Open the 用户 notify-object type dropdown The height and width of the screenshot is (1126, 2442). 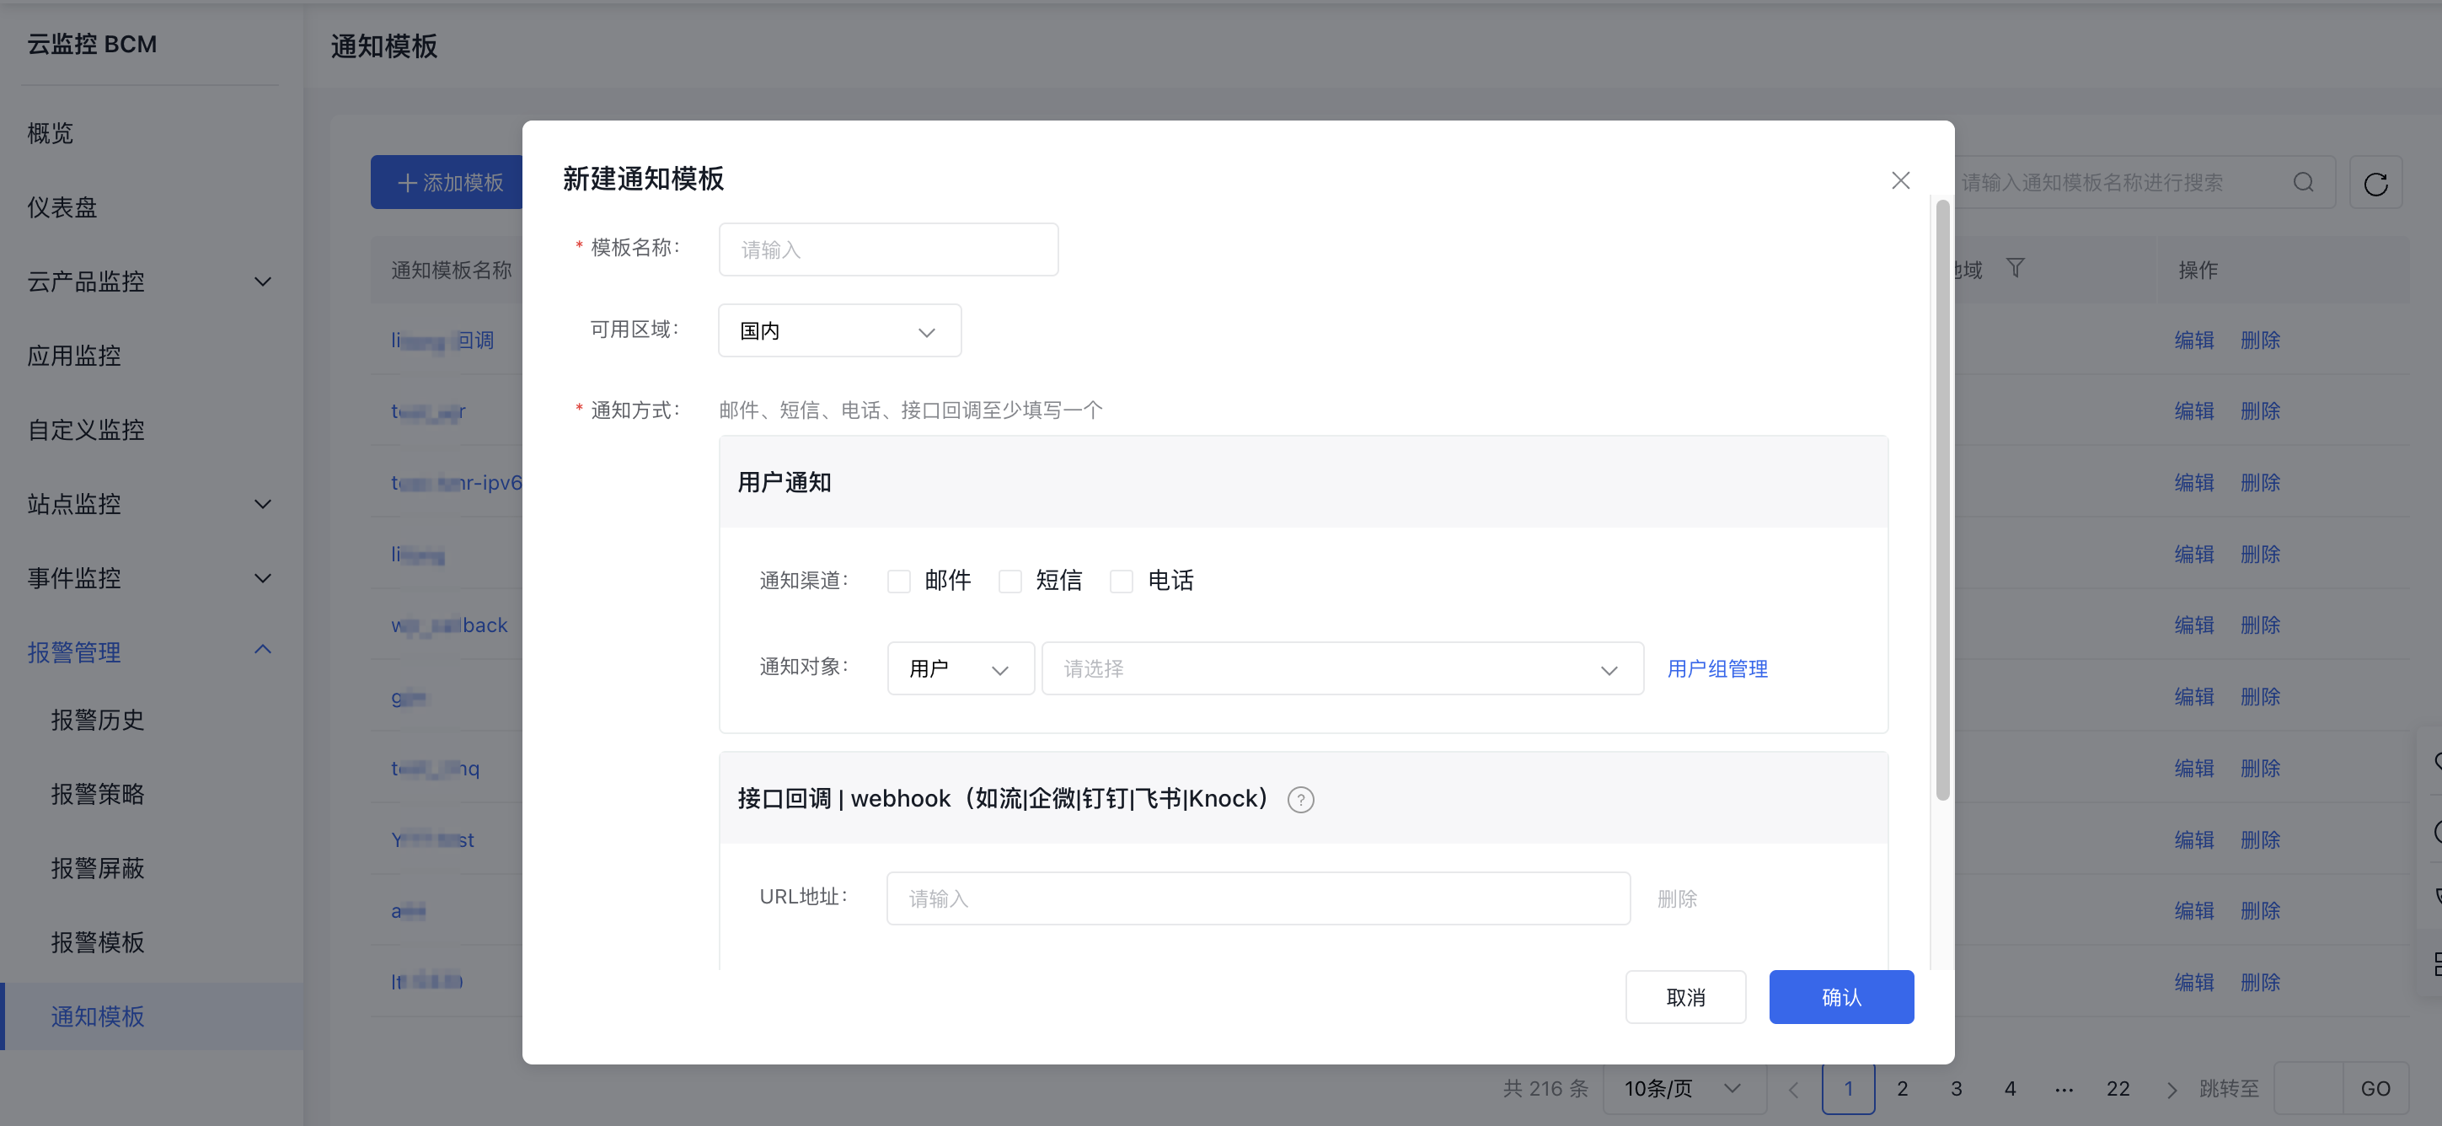click(x=961, y=669)
